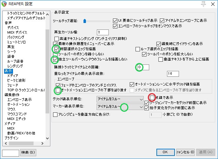Toggle UI 要素にツールチップ表示 checkbox
Image resolution: width=218 pixels, height=159 pixels.
coord(115,21)
